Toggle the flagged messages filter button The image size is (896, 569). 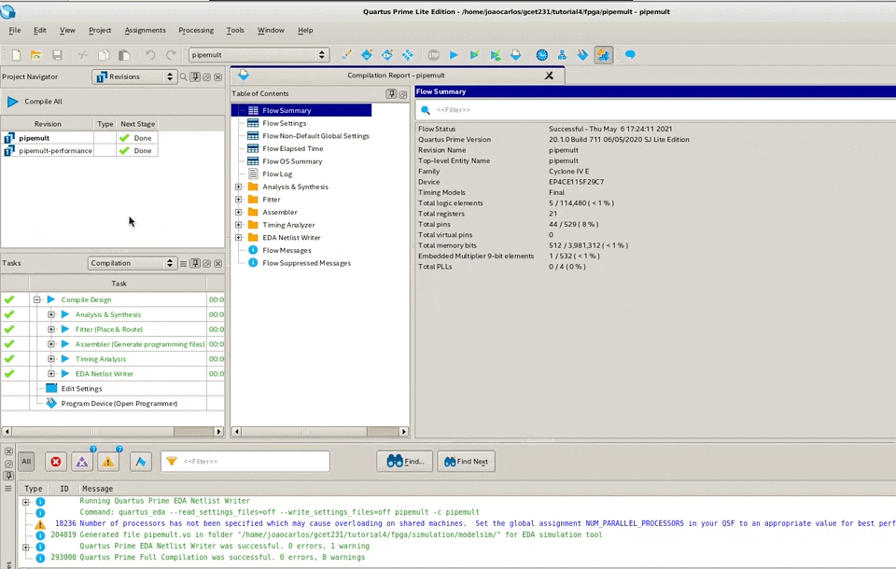(141, 462)
